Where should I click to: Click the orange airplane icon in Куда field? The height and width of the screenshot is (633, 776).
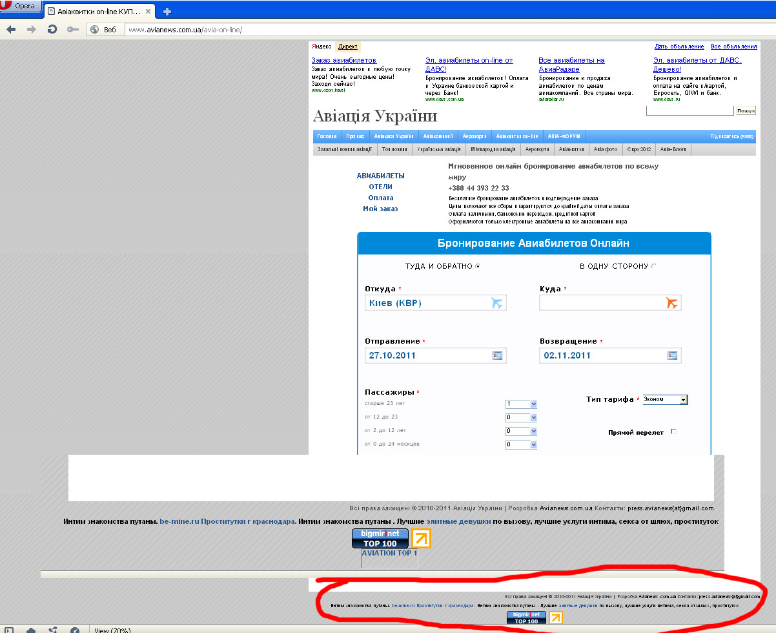point(672,303)
